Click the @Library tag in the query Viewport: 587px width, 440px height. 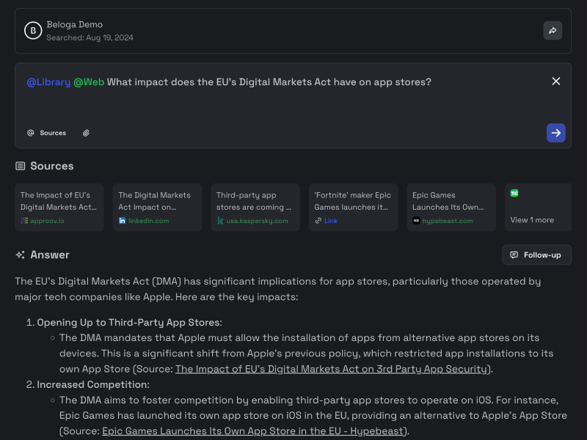click(48, 82)
